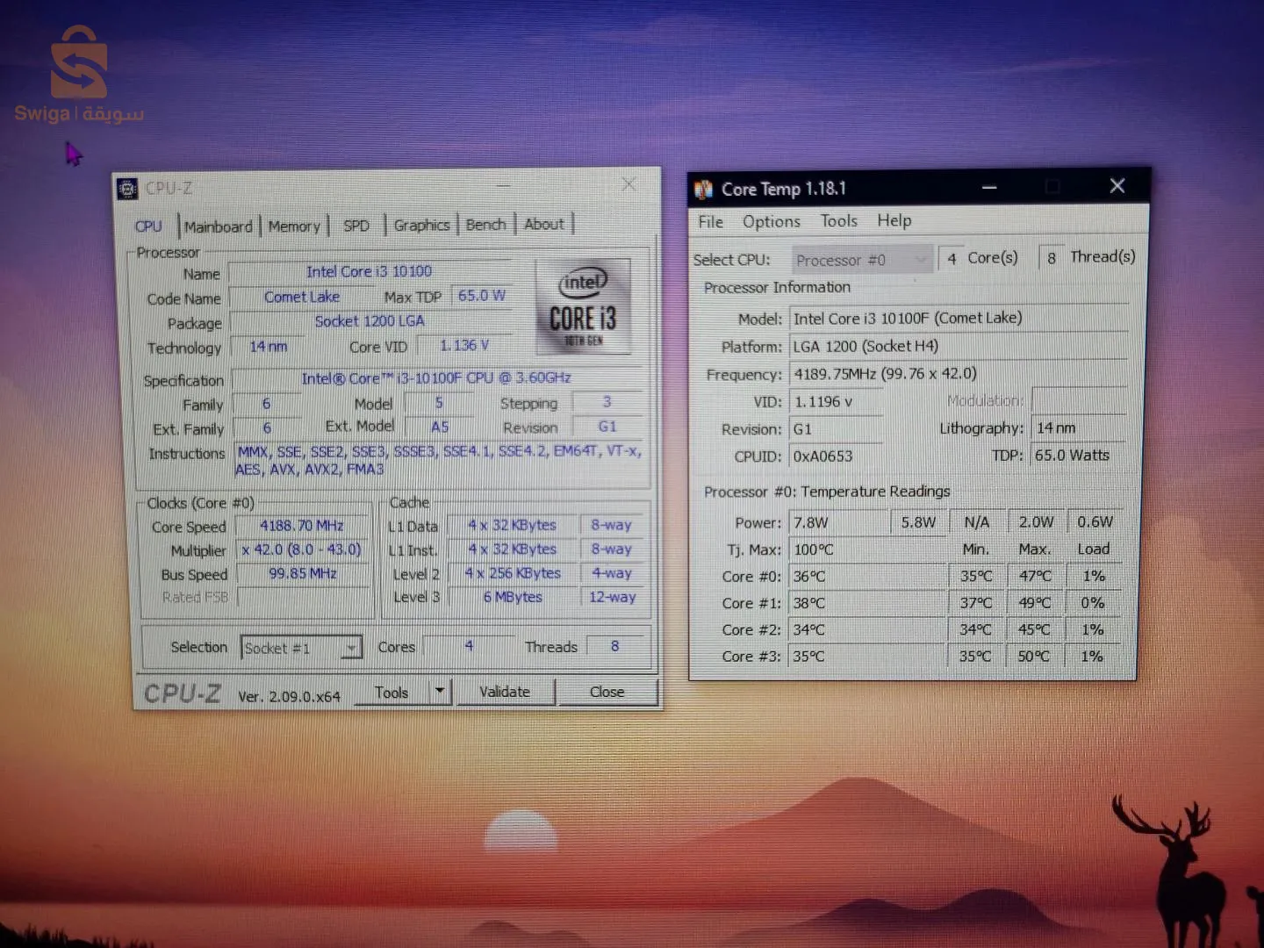Open the Processor #0 selector in Core Temp
The width and height of the screenshot is (1264, 948).
coord(920,259)
